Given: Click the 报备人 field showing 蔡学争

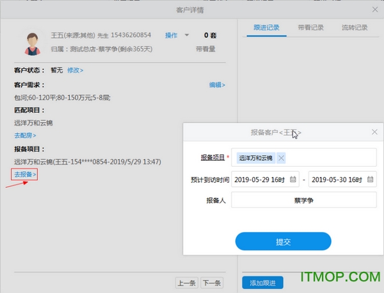Looking at the screenshot, I should pos(304,201).
